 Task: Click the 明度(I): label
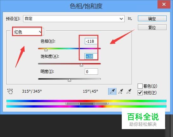(47, 72)
